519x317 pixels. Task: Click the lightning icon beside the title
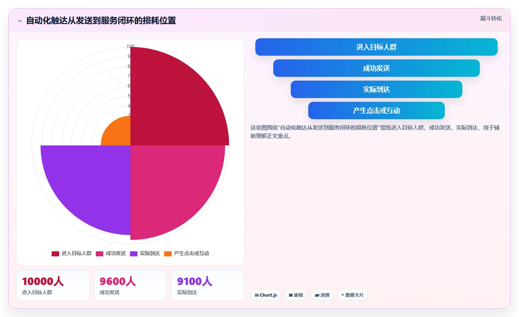20,21
